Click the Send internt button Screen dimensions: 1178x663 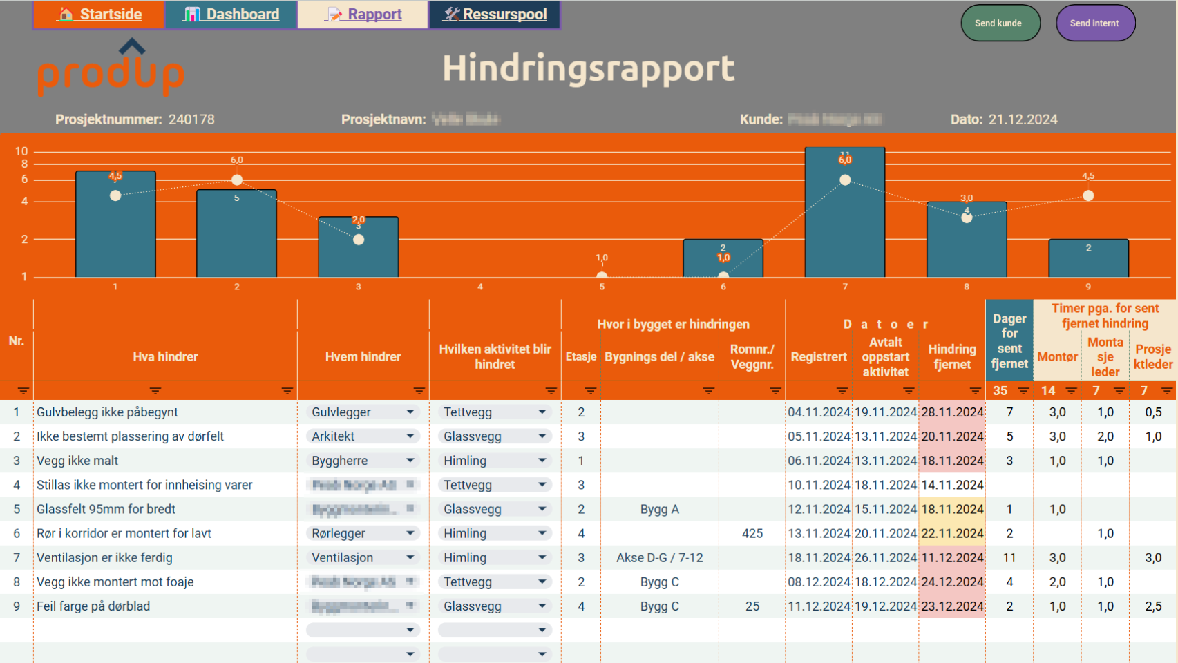point(1096,23)
